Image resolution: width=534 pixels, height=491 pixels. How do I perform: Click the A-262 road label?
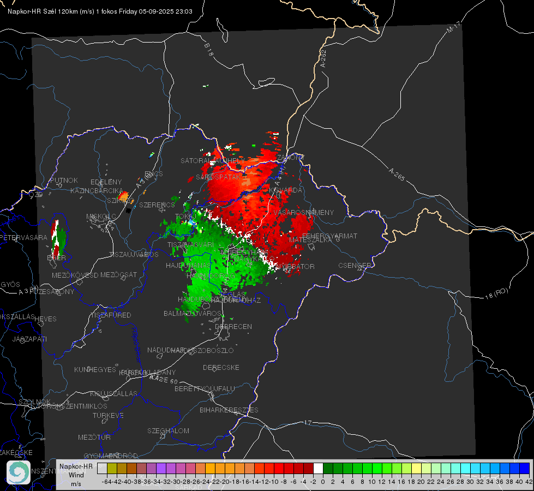tap(323, 58)
